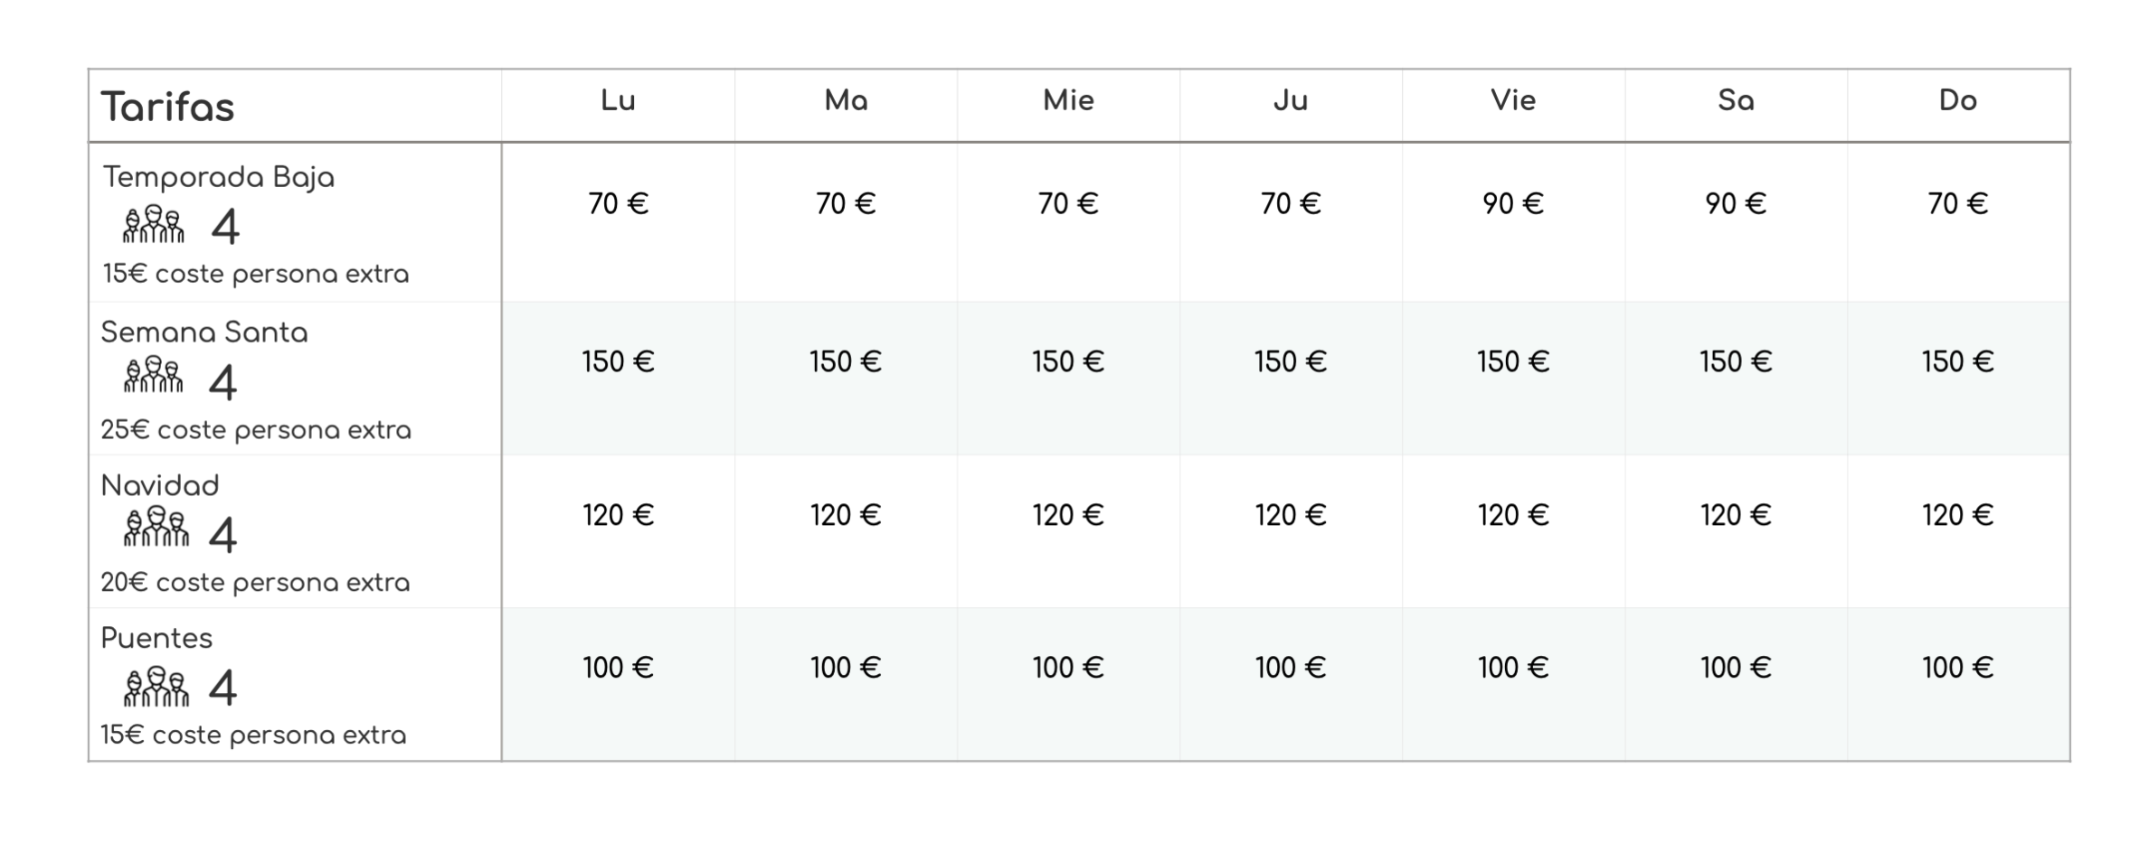The width and height of the screenshot is (2130, 843).
Task: Select the Lu column header
Action: coord(619,100)
